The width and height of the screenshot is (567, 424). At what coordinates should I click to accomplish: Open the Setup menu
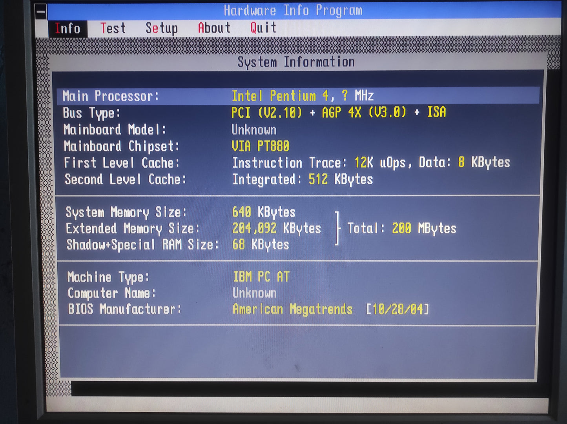pyautogui.click(x=161, y=28)
